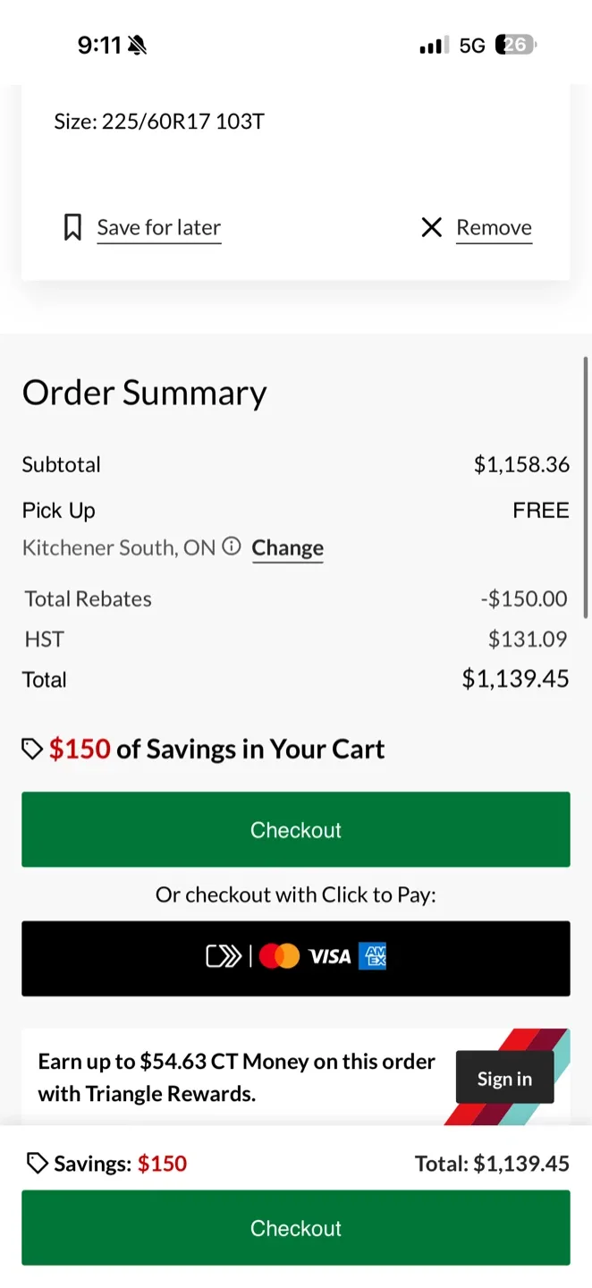Tap the Order Summary heading
Screen dimensions: 592x1288
144,393
